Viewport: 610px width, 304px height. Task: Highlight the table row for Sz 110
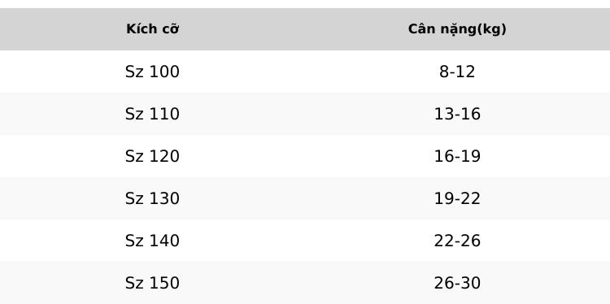coord(305,114)
